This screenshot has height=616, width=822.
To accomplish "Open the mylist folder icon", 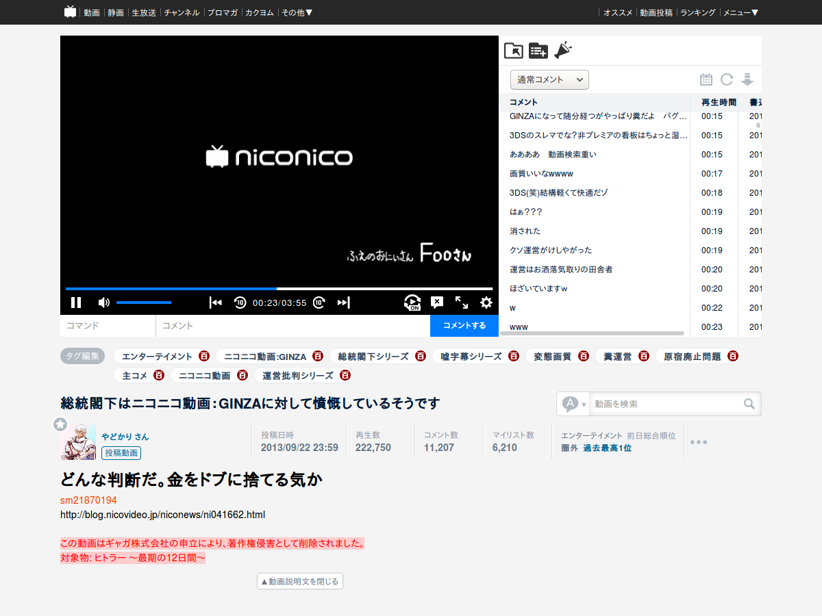I will tap(513, 51).
